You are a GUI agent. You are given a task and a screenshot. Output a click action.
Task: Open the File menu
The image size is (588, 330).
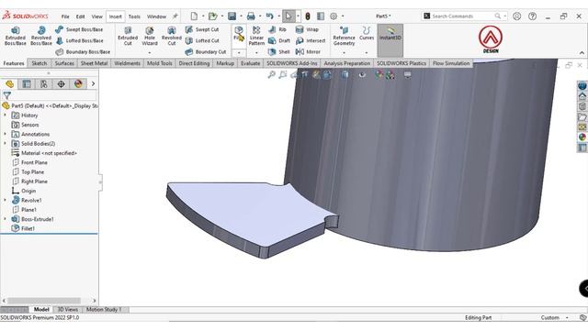[65, 16]
